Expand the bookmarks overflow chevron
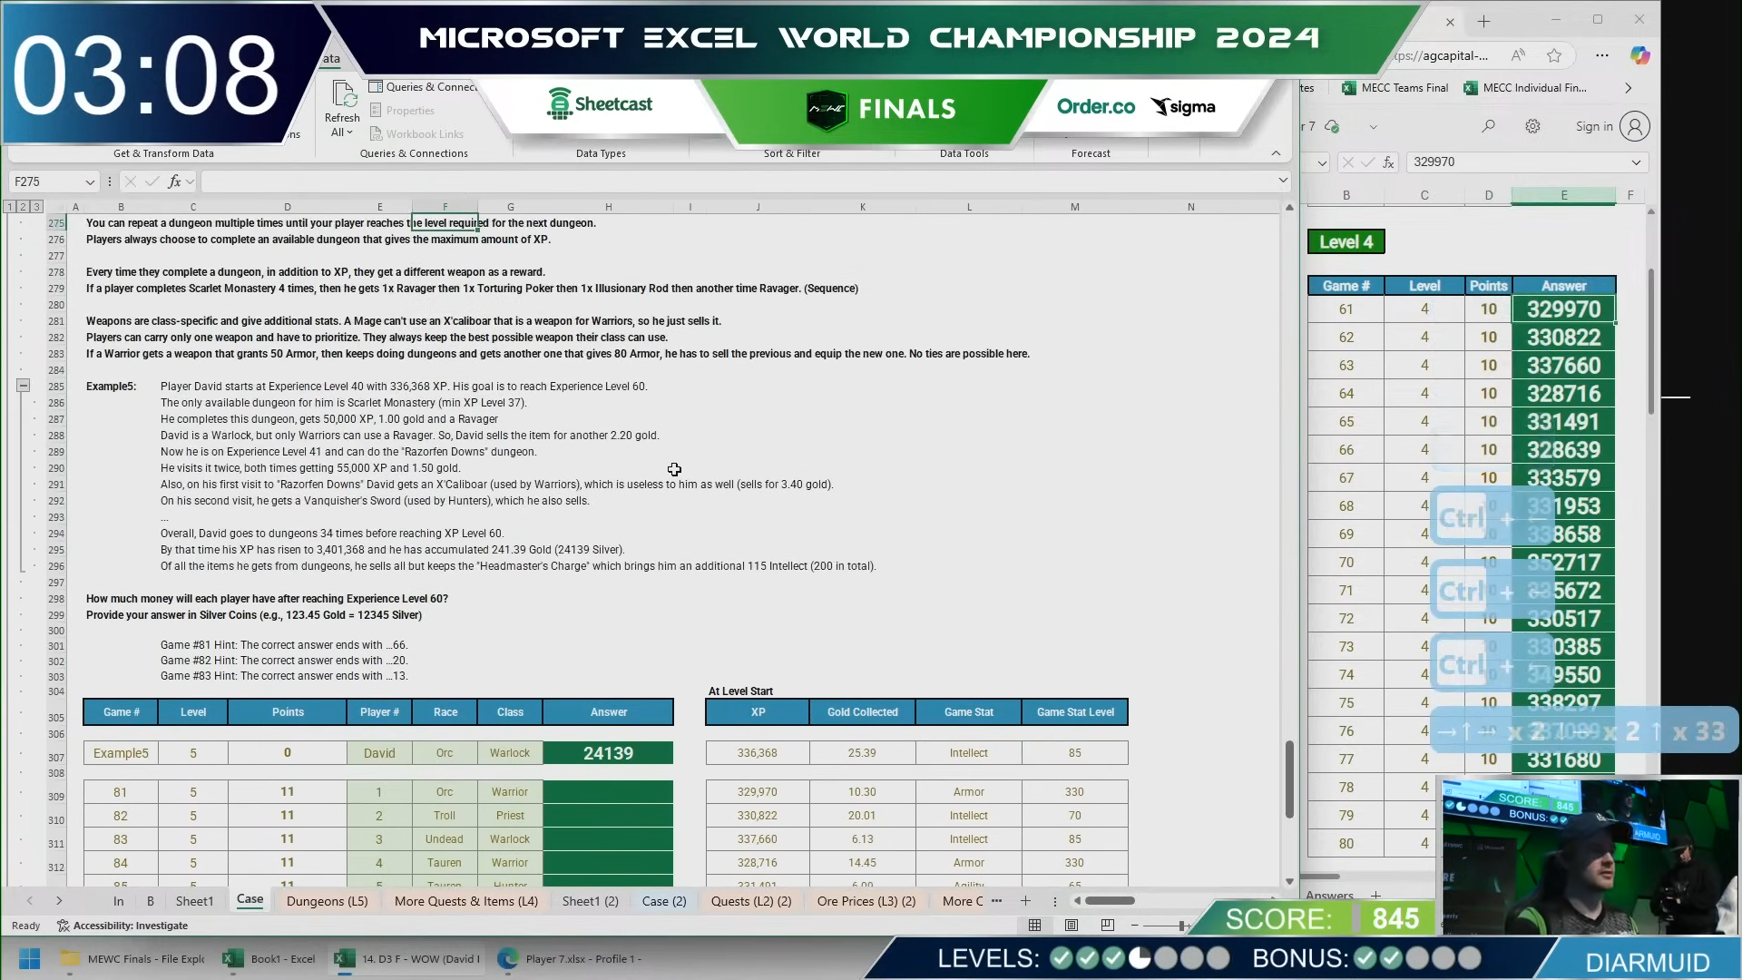This screenshot has width=1742, height=980. [x=1629, y=88]
